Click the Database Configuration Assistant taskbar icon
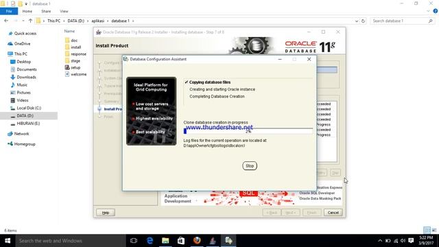The width and height of the screenshot is (439, 247). pyautogui.click(x=228, y=241)
